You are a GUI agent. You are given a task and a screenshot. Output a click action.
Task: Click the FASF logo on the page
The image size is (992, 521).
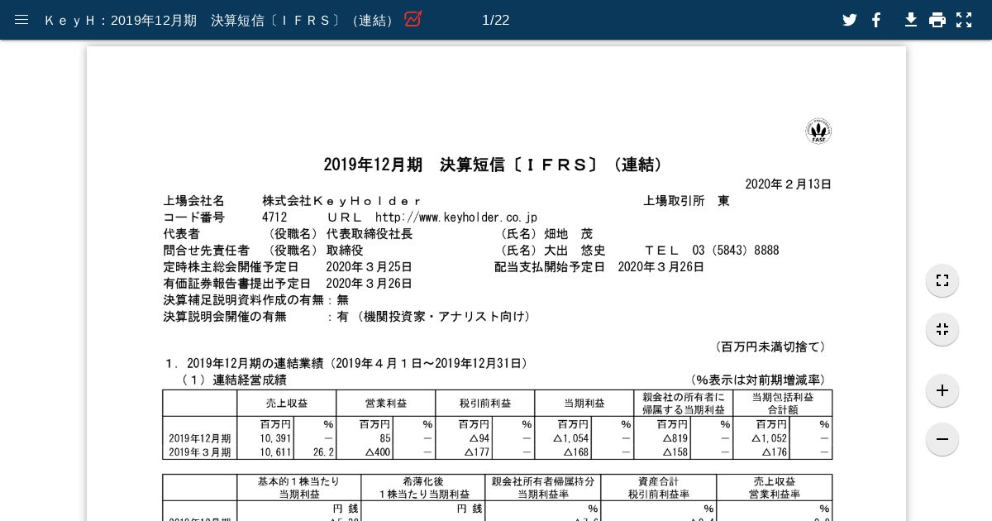point(818,131)
